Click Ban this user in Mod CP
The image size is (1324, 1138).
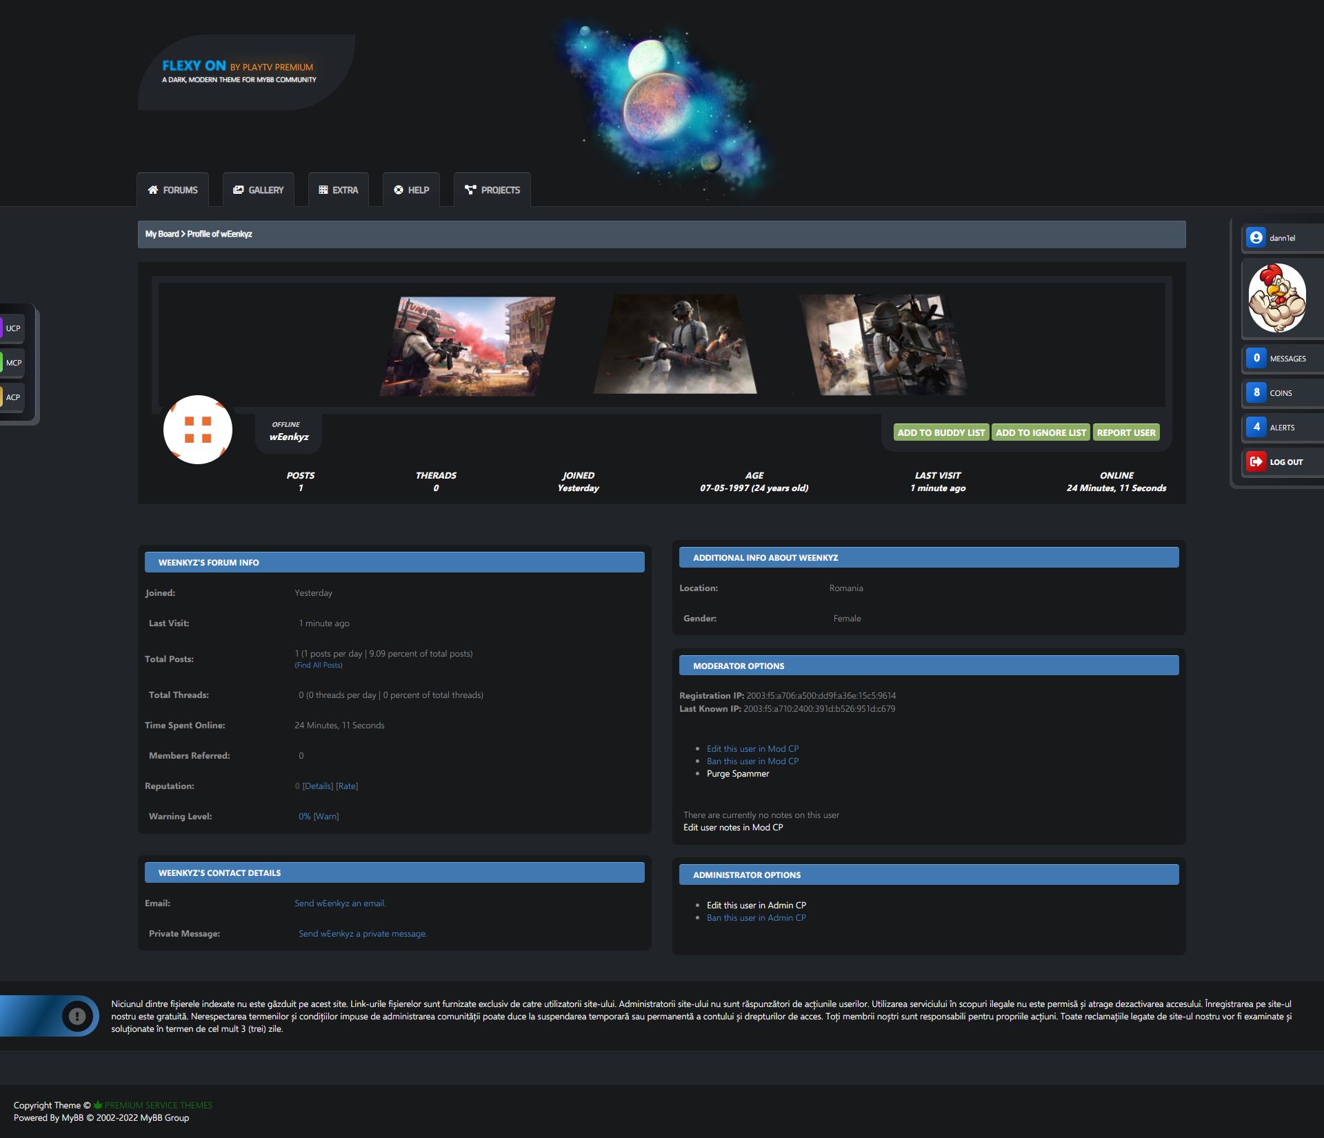752,761
